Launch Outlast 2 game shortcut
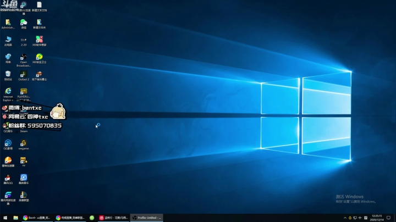396x222 pixels. (24, 76)
